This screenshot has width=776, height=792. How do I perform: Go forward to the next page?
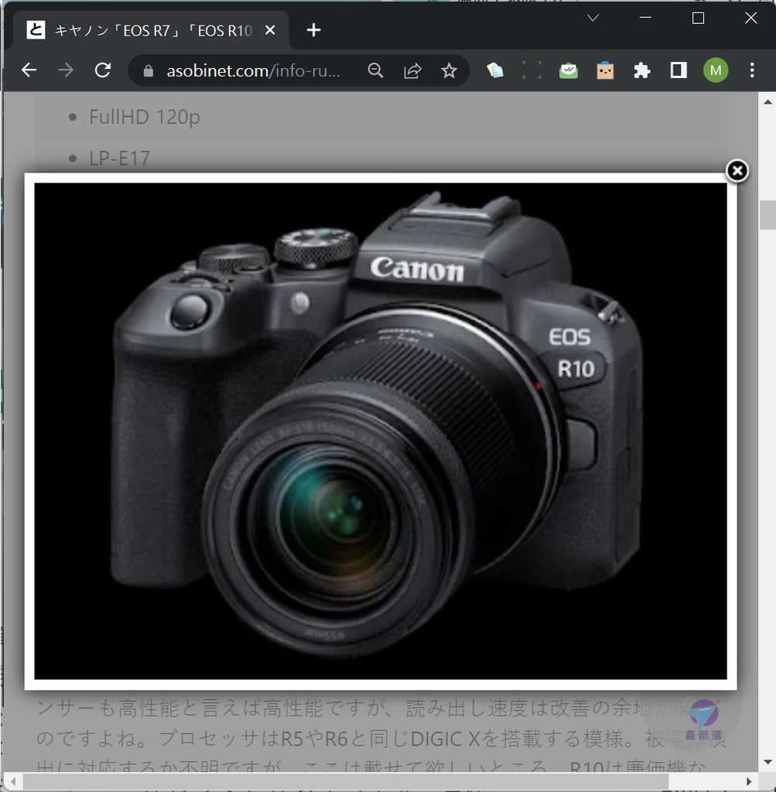(x=66, y=70)
